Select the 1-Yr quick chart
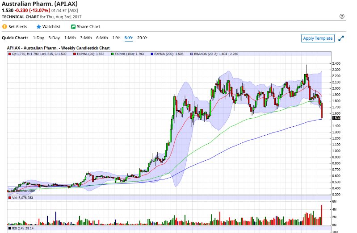 [x=116, y=38]
